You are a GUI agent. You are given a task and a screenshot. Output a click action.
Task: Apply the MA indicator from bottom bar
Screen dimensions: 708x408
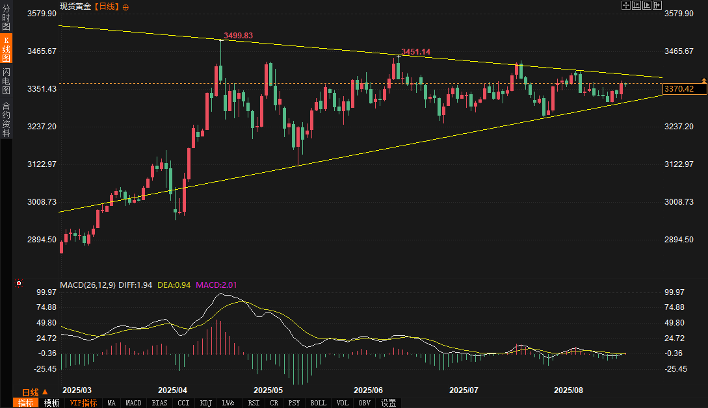(x=111, y=403)
